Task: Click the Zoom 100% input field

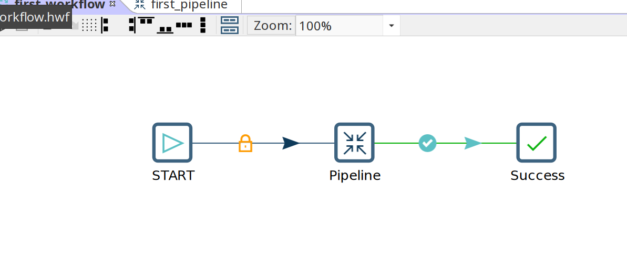Action: click(x=339, y=26)
